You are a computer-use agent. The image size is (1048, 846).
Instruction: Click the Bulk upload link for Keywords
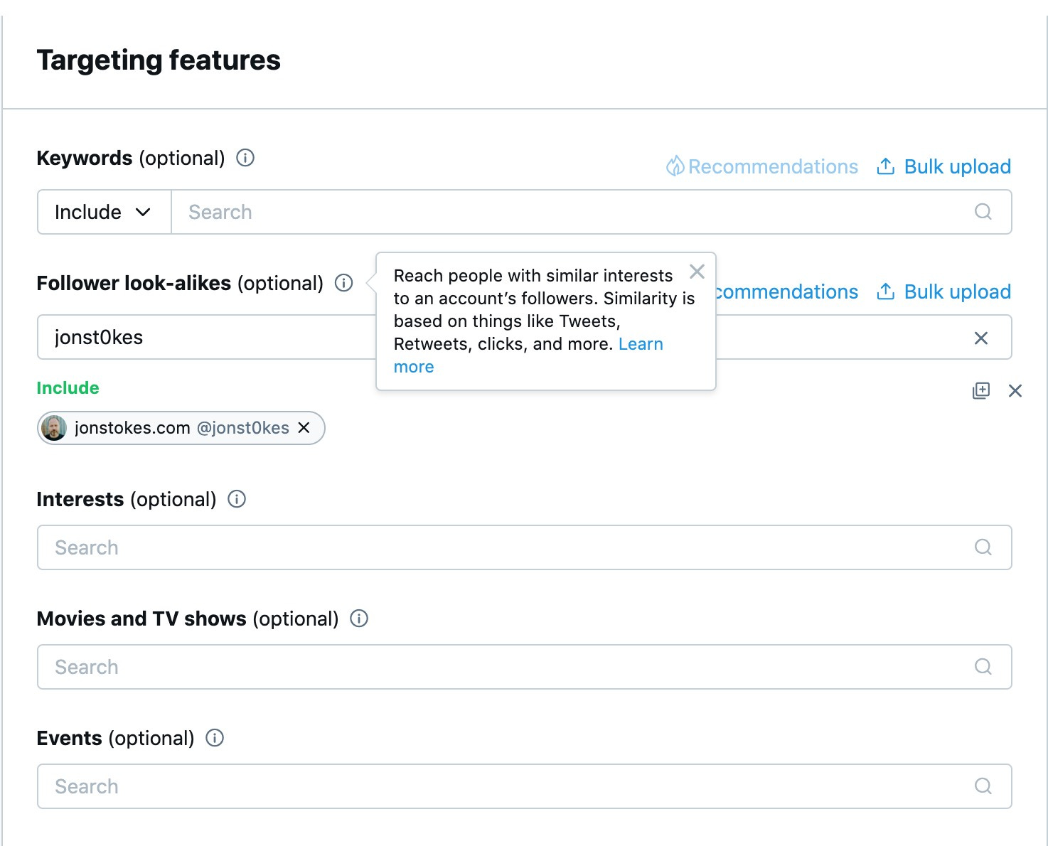click(957, 166)
